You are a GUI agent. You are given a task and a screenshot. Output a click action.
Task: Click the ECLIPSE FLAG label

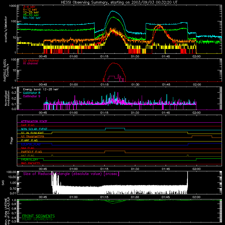click(31, 144)
